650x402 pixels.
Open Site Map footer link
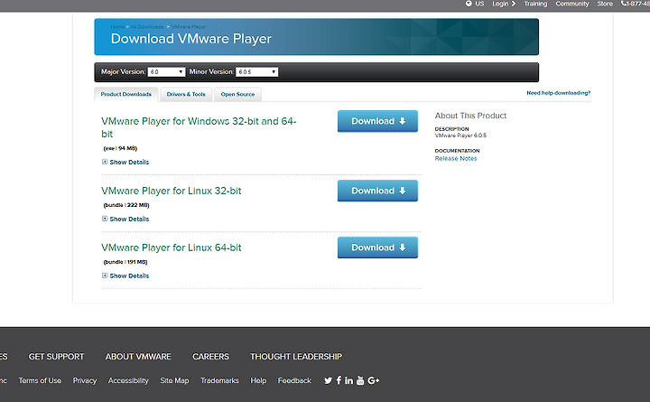(174, 380)
